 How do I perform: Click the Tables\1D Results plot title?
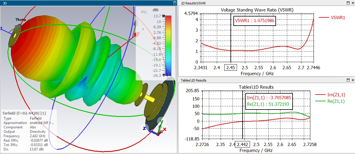coord(256,87)
